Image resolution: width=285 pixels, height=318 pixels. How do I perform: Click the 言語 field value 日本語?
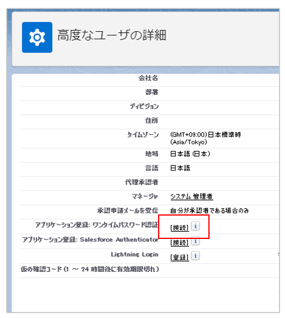coord(180,168)
